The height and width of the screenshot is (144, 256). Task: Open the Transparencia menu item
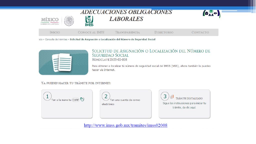click(x=127, y=32)
